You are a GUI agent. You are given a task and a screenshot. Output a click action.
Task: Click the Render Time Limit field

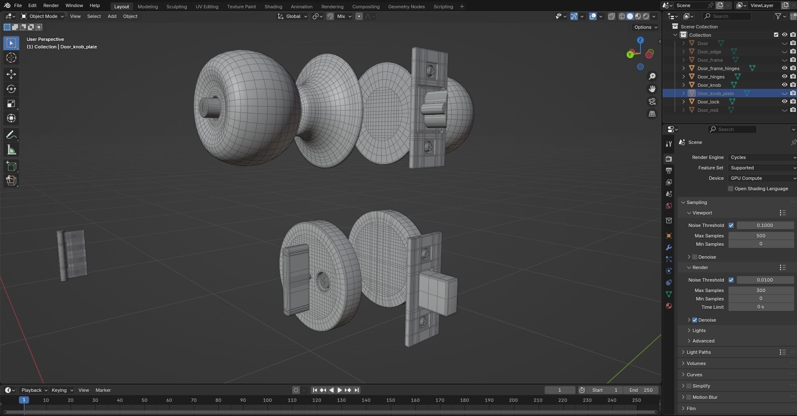tap(761, 307)
